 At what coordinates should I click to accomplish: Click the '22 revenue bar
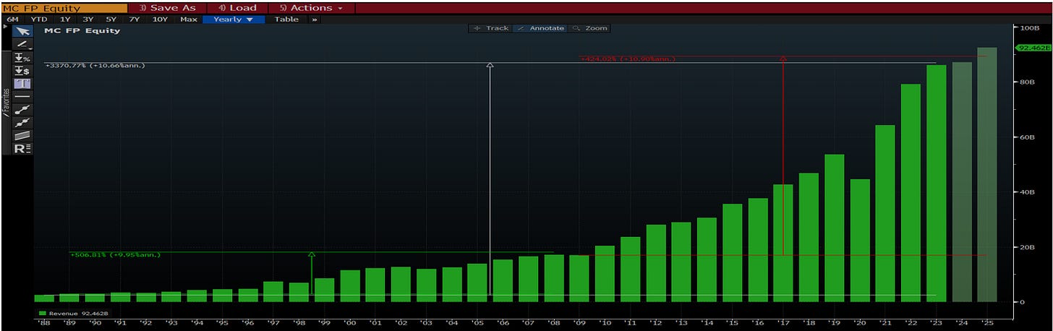[x=911, y=193]
